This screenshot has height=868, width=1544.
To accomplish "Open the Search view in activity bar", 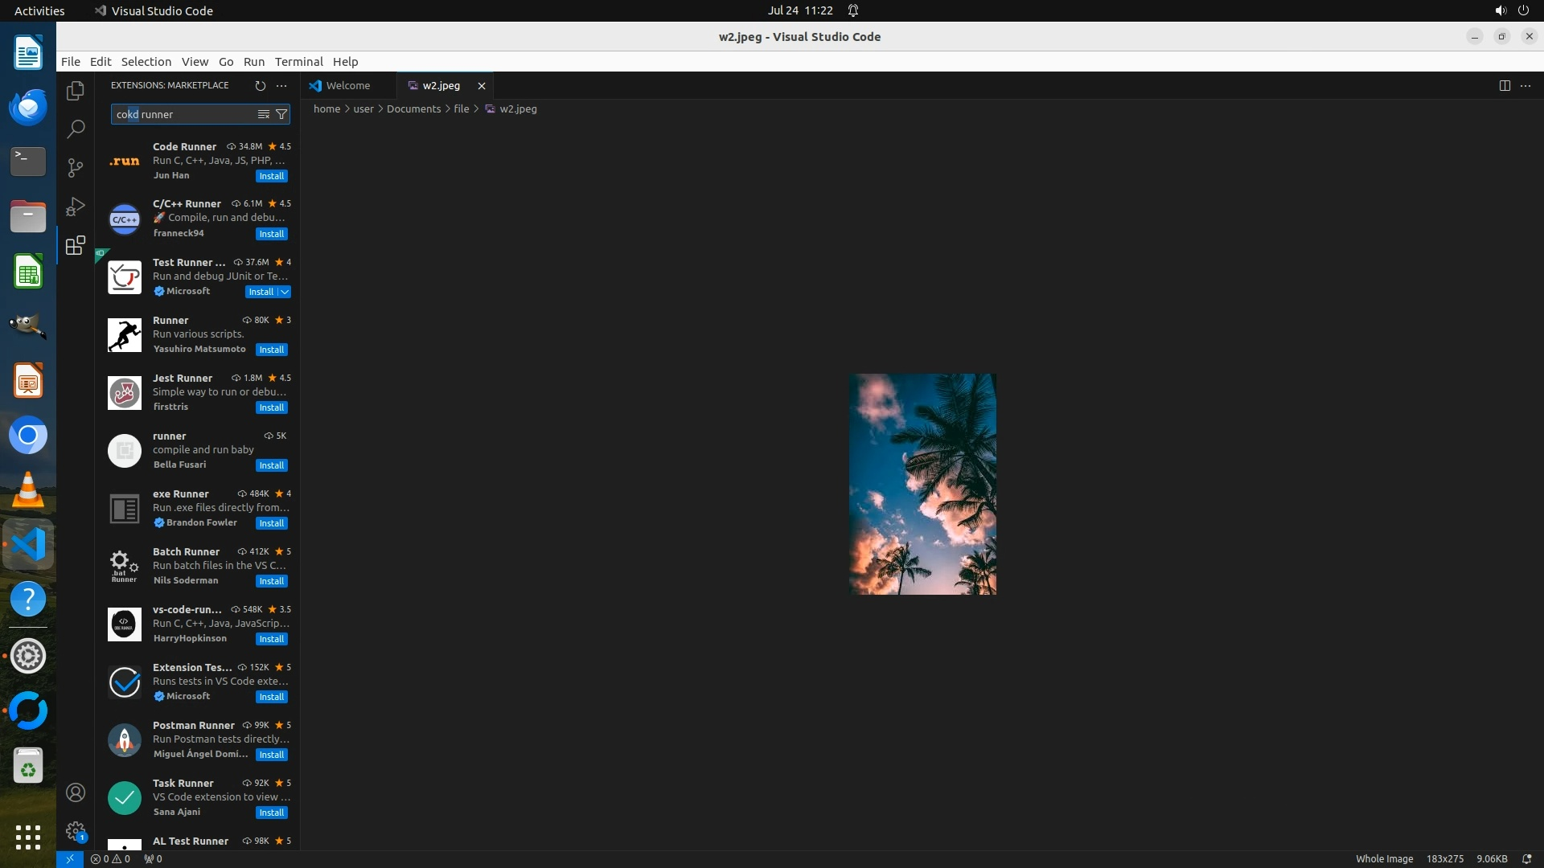I will [76, 129].
